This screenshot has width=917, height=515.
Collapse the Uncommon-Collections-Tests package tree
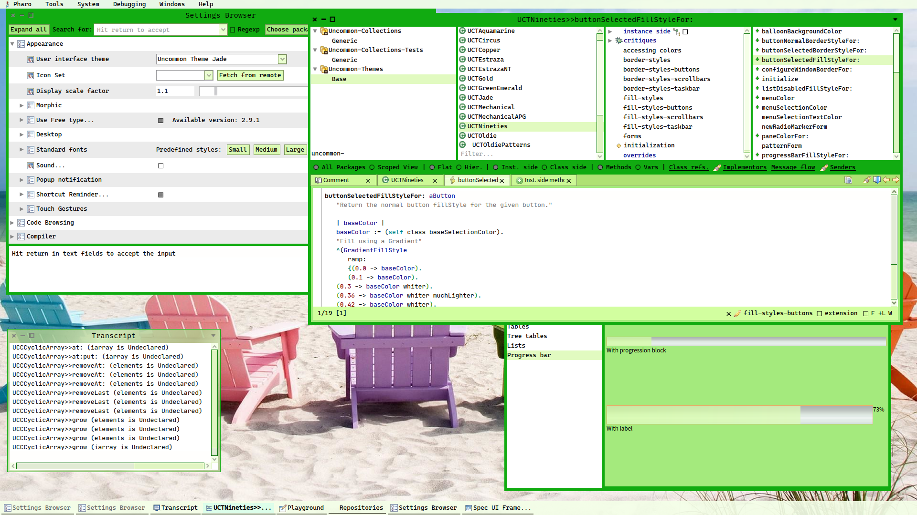coord(315,50)
